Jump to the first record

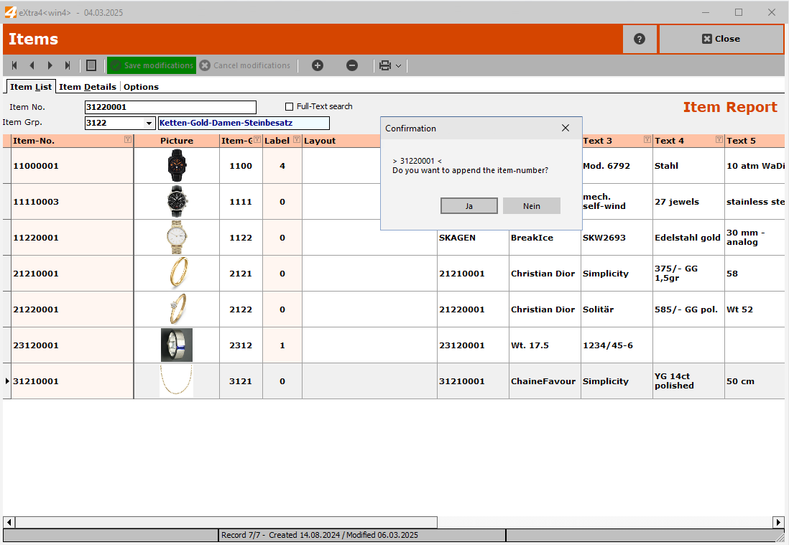[14, 65]
